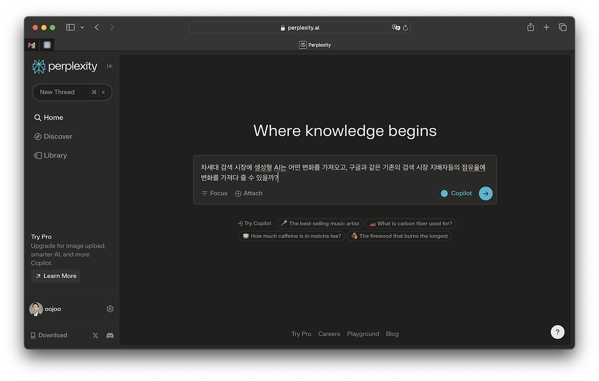Open the Library section
Image resolution: width=599 pixels, height=381 pixels.
51,155
